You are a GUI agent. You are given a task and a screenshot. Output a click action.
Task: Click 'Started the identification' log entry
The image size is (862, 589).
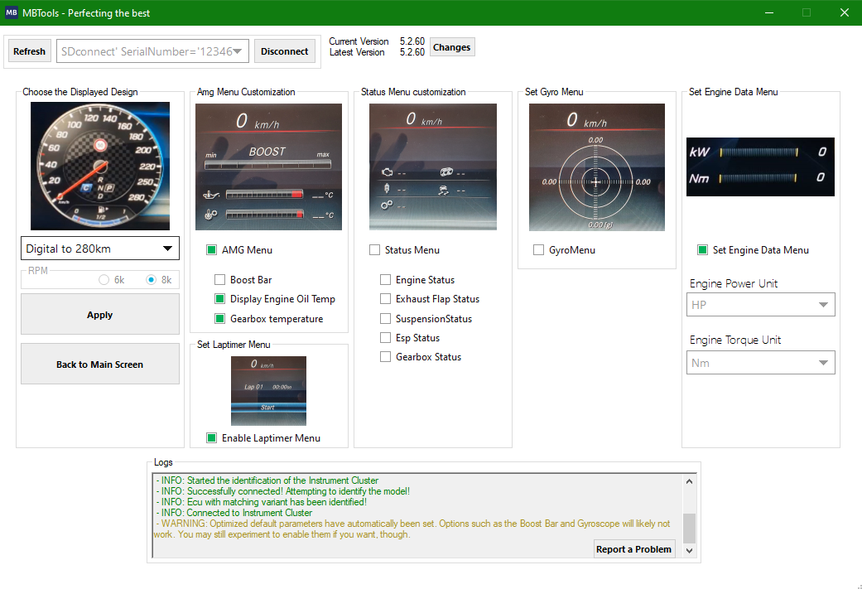tap(267, 480)
